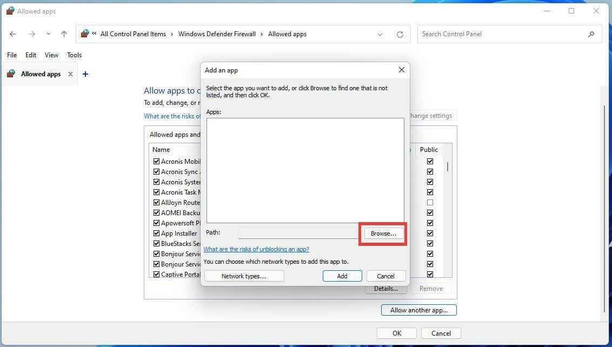Navigate to All Control Panel Items breadcrumb
Screen dimensions: 612x347
133,34
